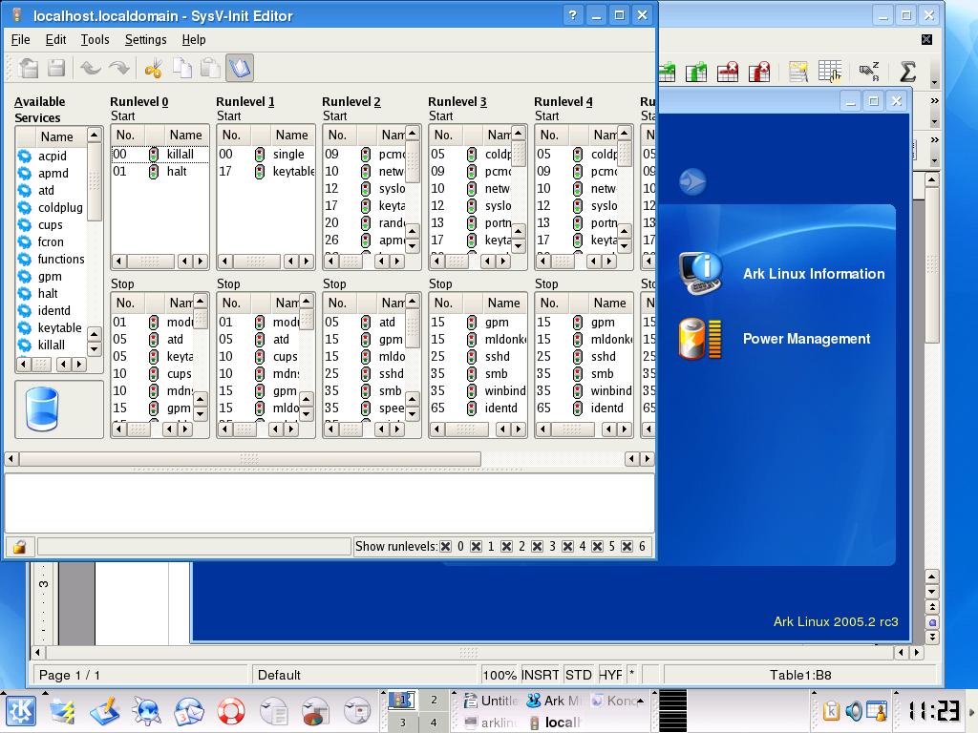Click the Power Management battery icon
Viewport: 978px width, 733px height.
click(700, 339)
